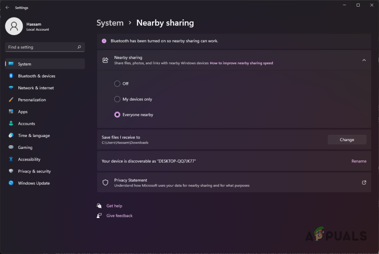Collapse the Nearby sharing section
The width and height of the screenshot is (379, 254).
point(364,60)
